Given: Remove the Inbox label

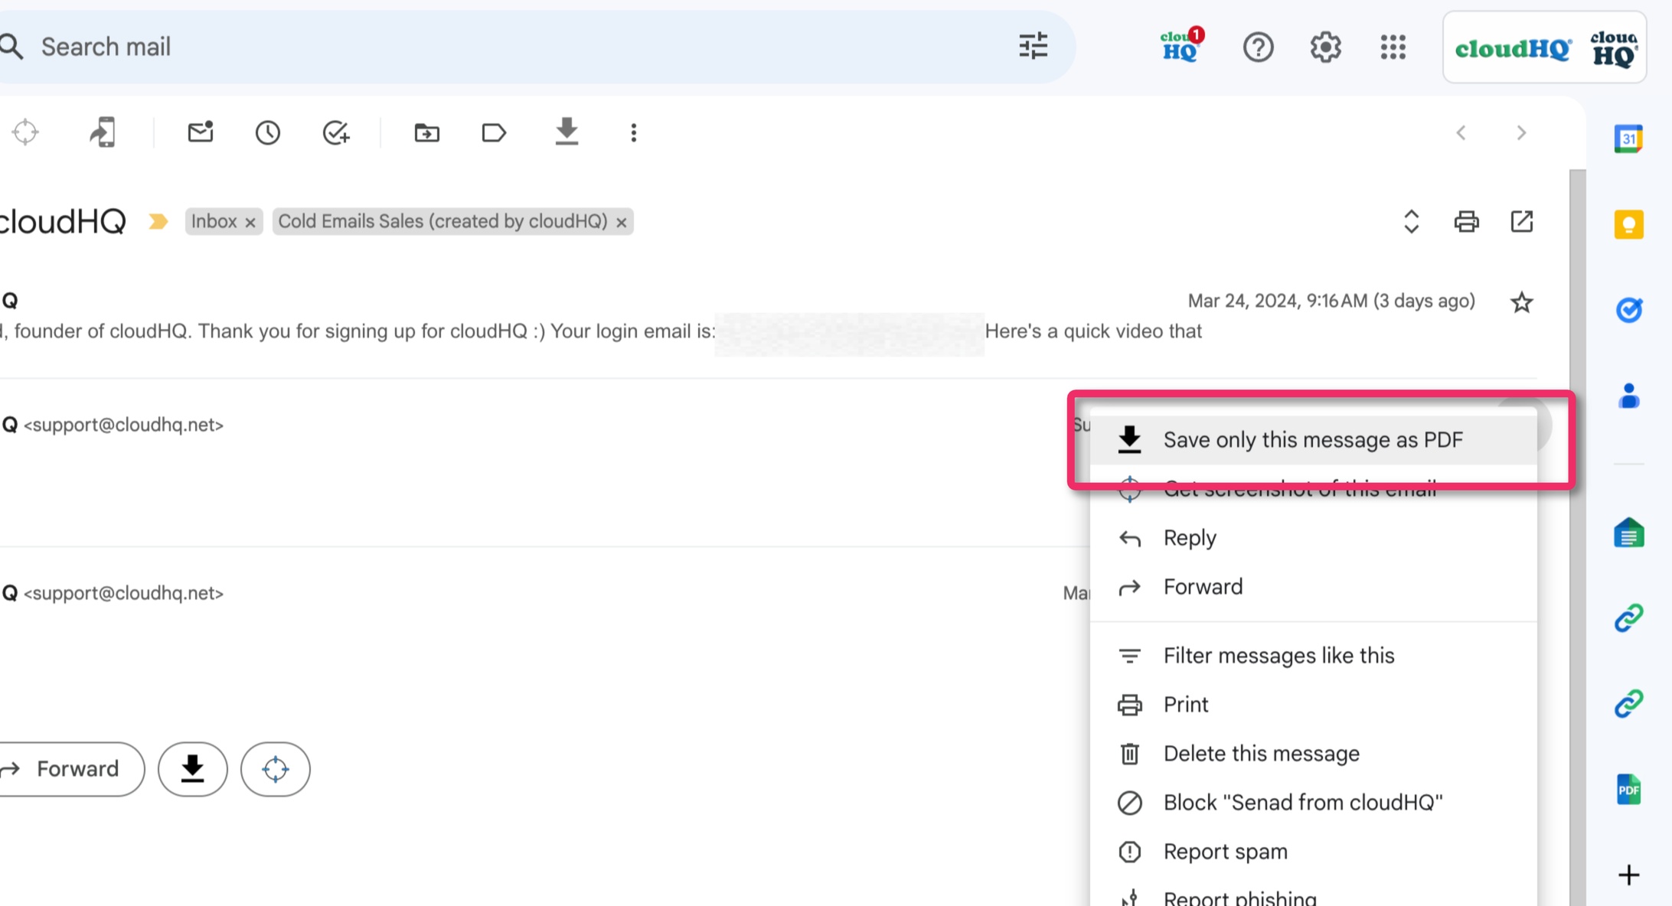Looking at the screenshot, I should [250, 223].
